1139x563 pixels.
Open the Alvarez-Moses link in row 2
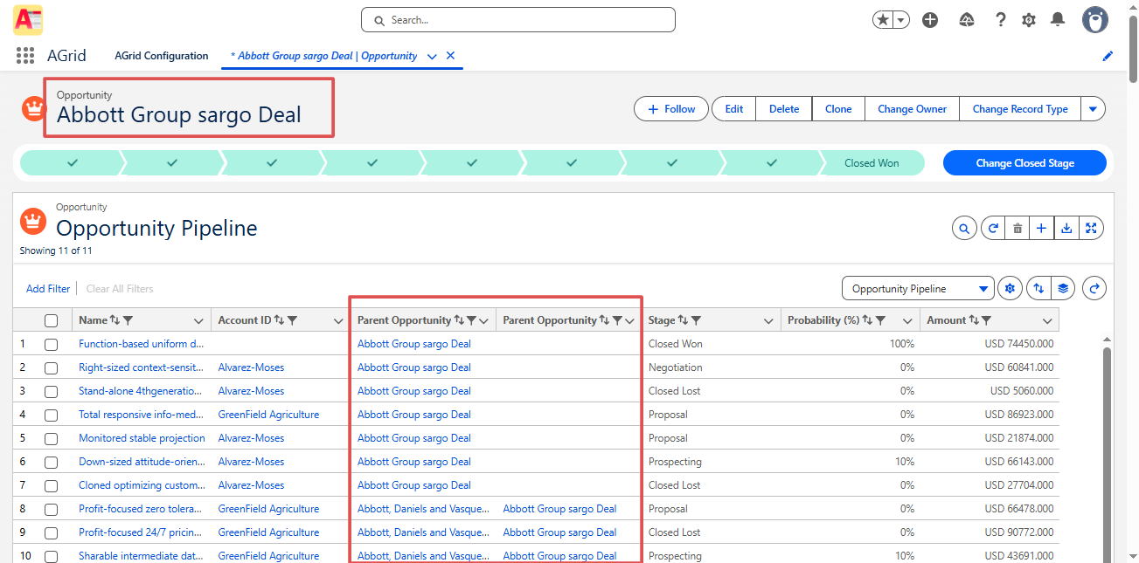click(x=251, y=367)
